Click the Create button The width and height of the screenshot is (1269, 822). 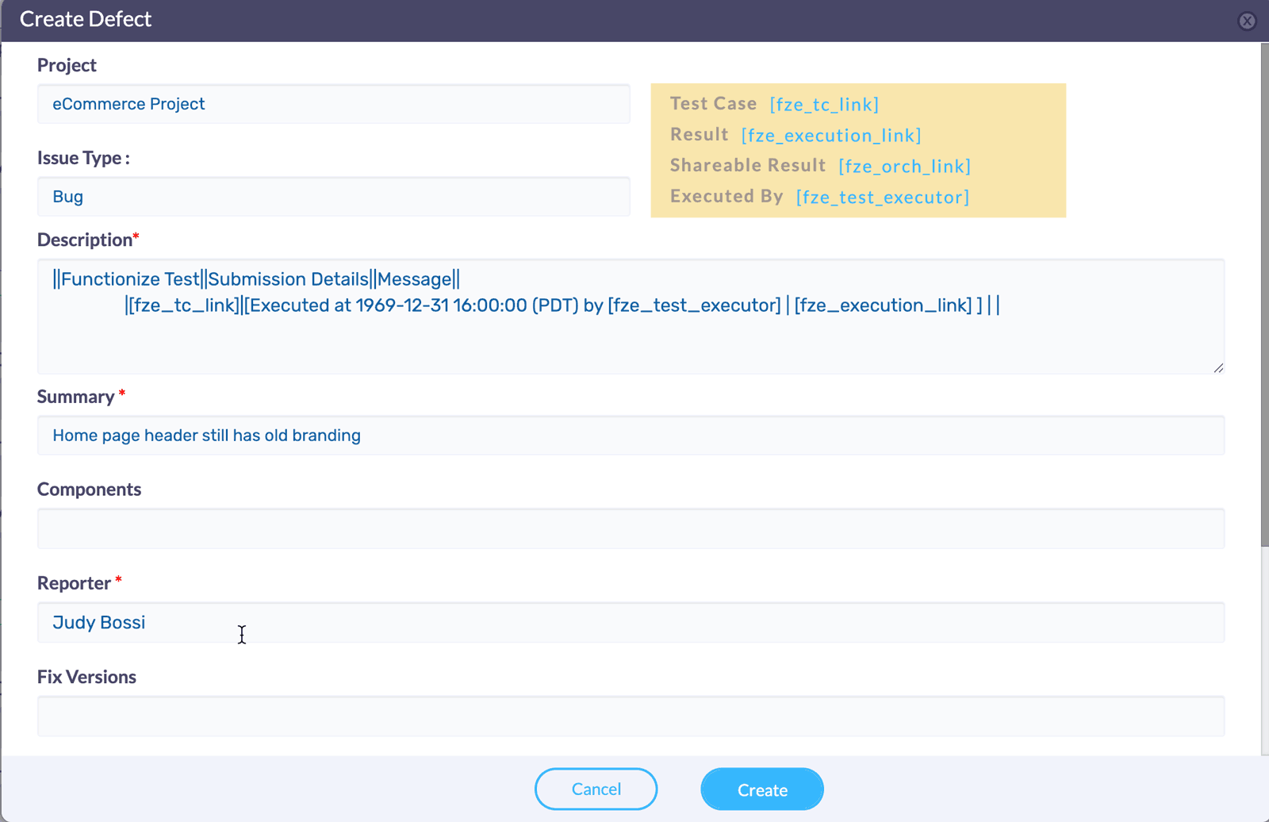click(761, 789)
